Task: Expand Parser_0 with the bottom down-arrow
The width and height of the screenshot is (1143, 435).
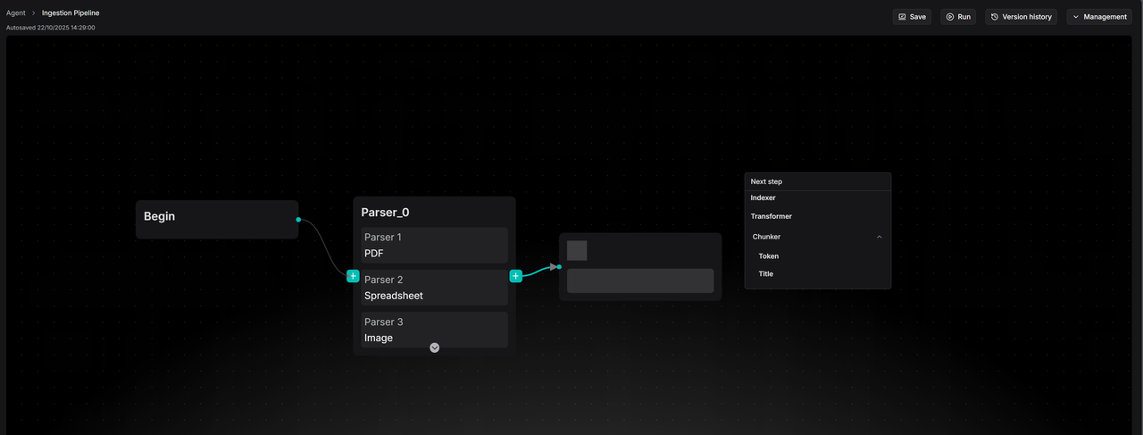Action: pos(434,347)
